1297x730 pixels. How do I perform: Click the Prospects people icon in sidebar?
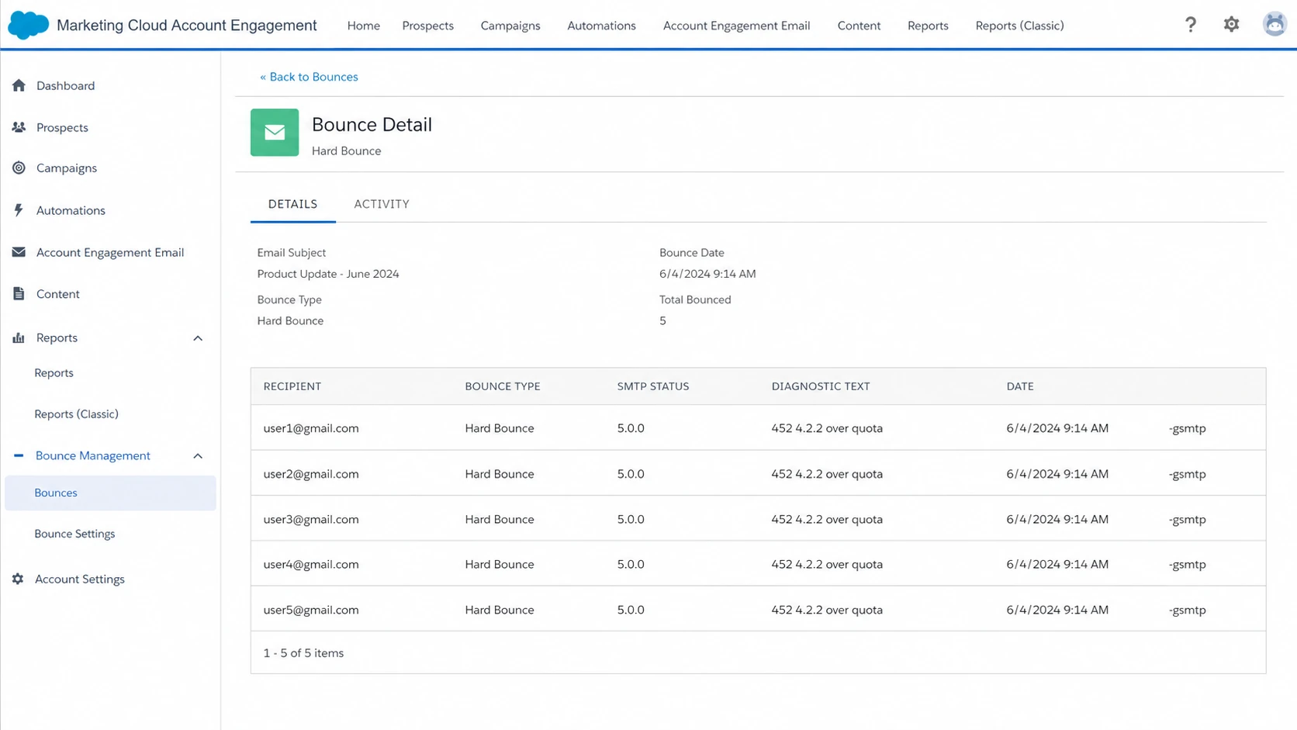[x=19, y=127]
